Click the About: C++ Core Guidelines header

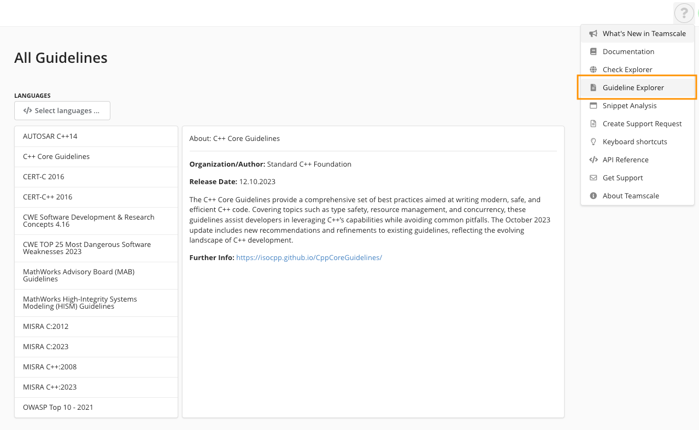click(234, 139)
